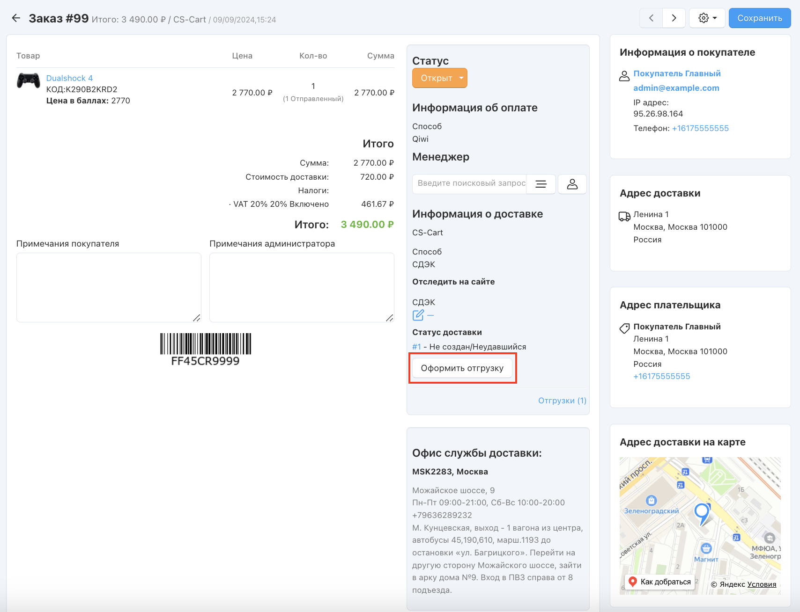Click the Как добраться map button
800x612 pixels.
(x=659, y=582)
